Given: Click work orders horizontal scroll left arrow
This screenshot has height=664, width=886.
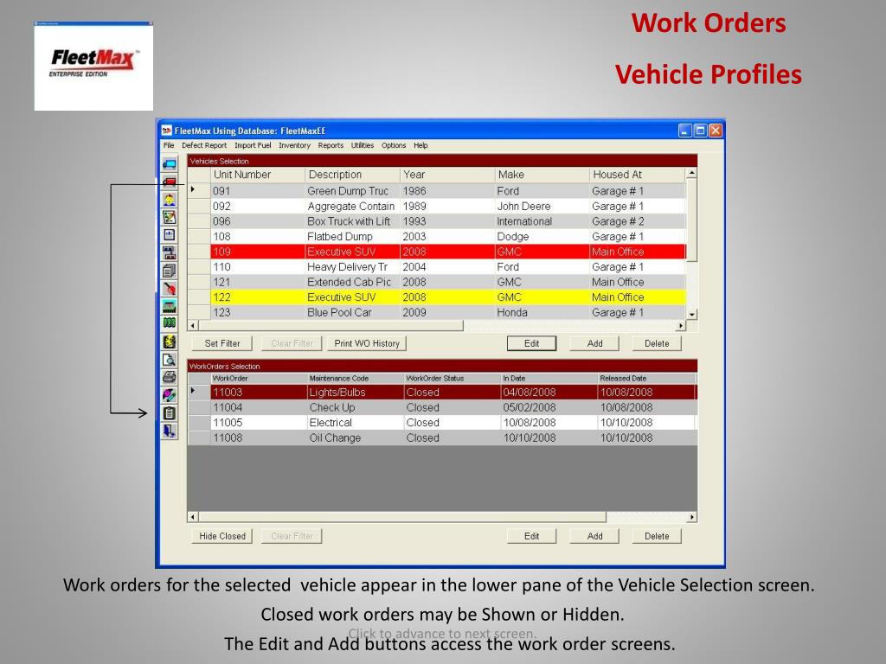Looking at the screenshot, I should 193,517.
